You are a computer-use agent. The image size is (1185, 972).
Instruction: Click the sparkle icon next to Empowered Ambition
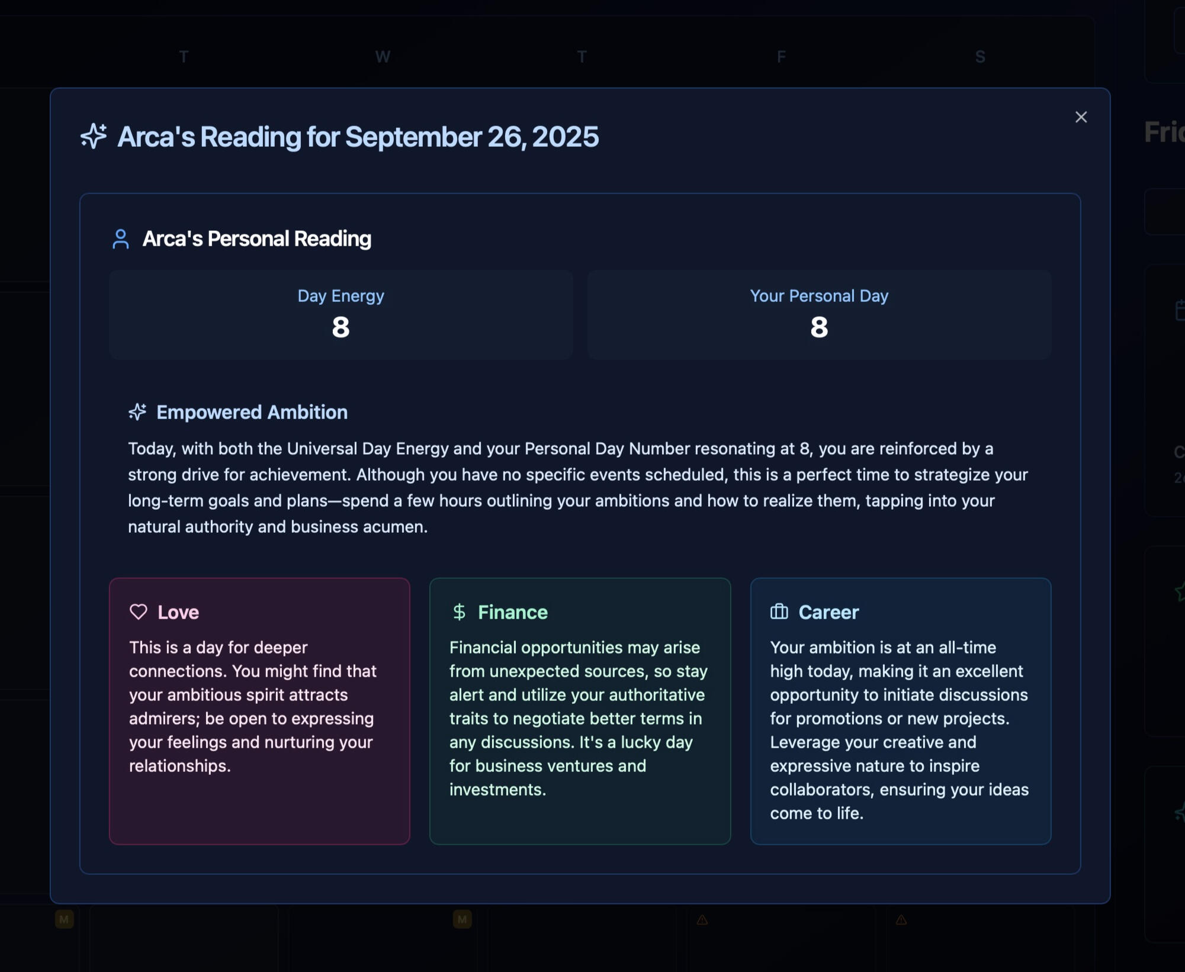(x=137, y=412)
